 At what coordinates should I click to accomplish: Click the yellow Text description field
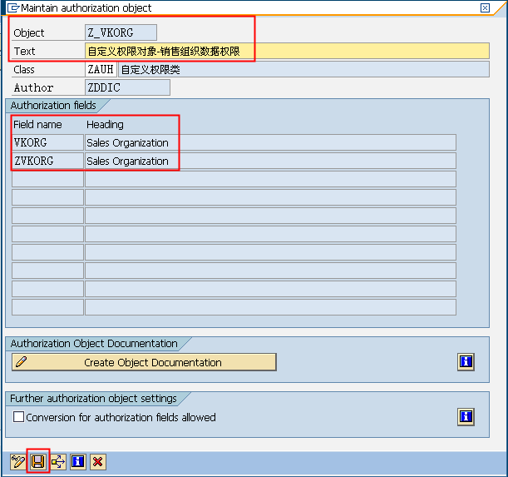click(x=287, y=51)
